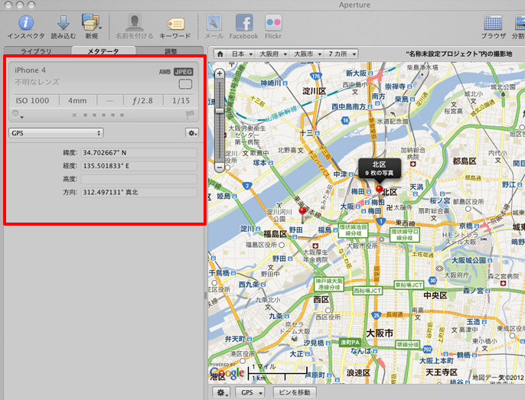Click the 北区 9枚の写真 pin label
525x400 pixels.
pyautogui.click(x=380, y=168)
